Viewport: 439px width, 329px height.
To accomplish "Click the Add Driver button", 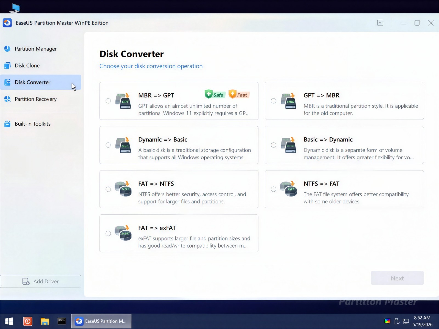I will 41,281.
